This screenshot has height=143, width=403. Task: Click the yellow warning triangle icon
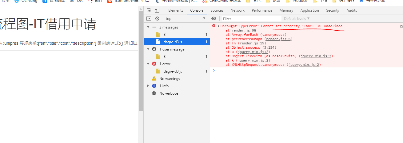pyautogui.click(x=154, y=79)
